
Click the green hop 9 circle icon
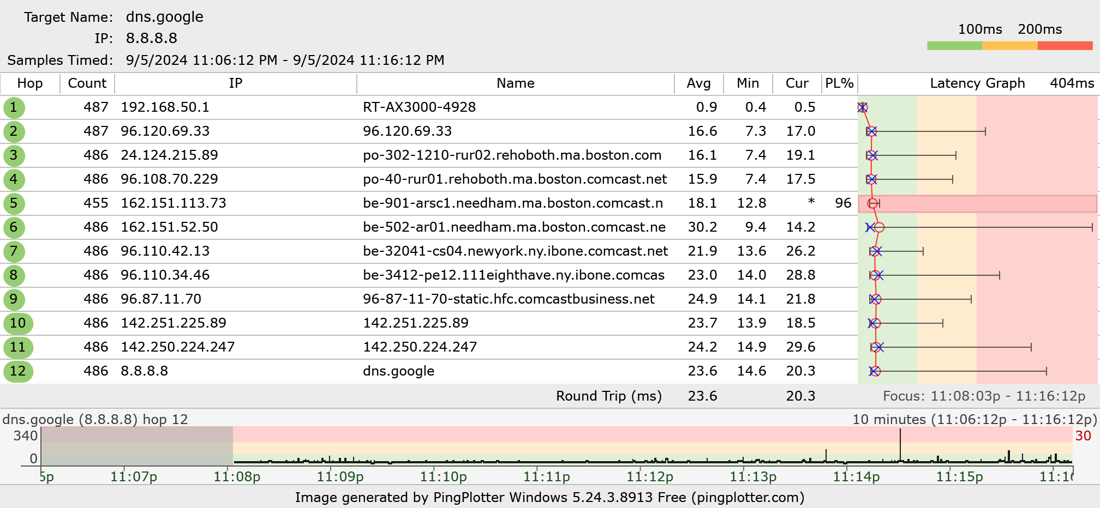14,299
